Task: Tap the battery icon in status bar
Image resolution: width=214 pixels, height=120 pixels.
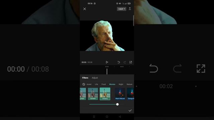Action: [129, 3]
